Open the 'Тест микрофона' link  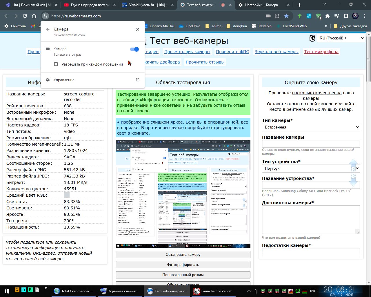(x=321, y=52)
